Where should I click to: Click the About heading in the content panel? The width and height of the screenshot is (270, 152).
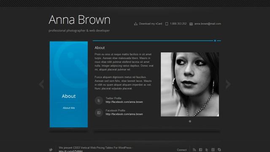click(100, 48)
